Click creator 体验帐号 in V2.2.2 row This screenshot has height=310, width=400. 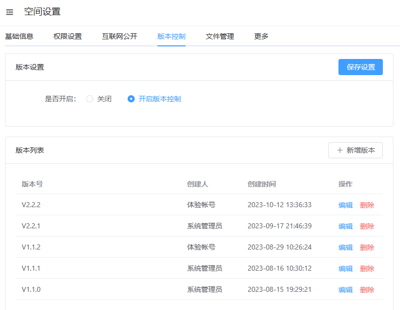(201, 205)
